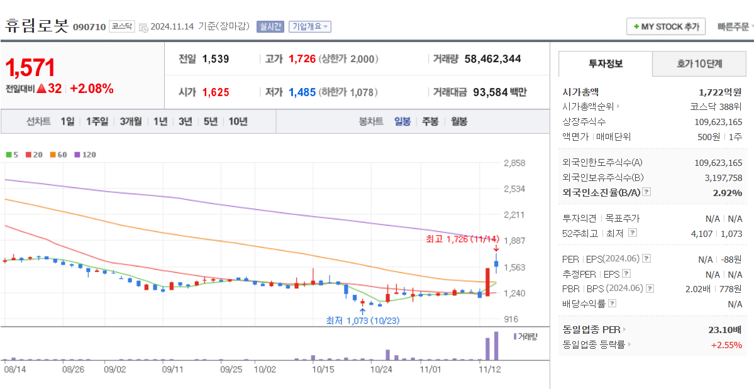Click the 목표주가 label
This screenshot has height=389, width=754.
click(623, 219)
